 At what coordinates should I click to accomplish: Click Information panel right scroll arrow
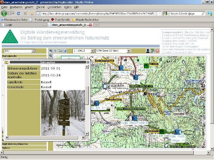[83, 137]
